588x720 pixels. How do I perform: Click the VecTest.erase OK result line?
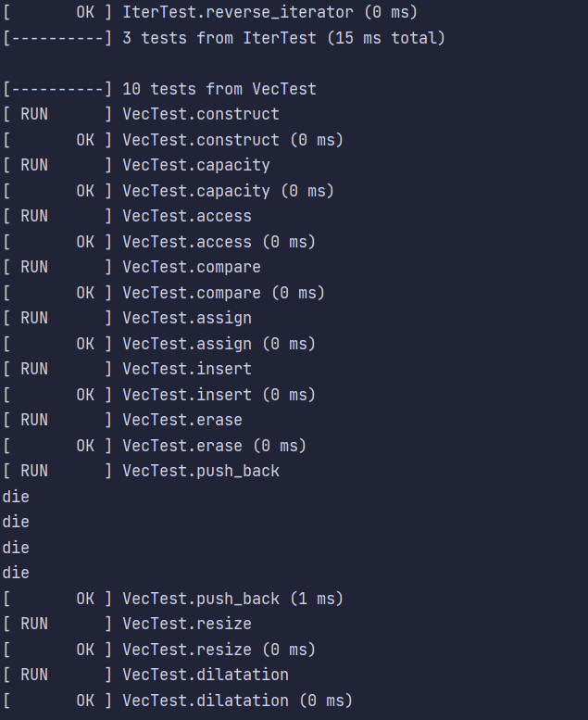[155, 446]
